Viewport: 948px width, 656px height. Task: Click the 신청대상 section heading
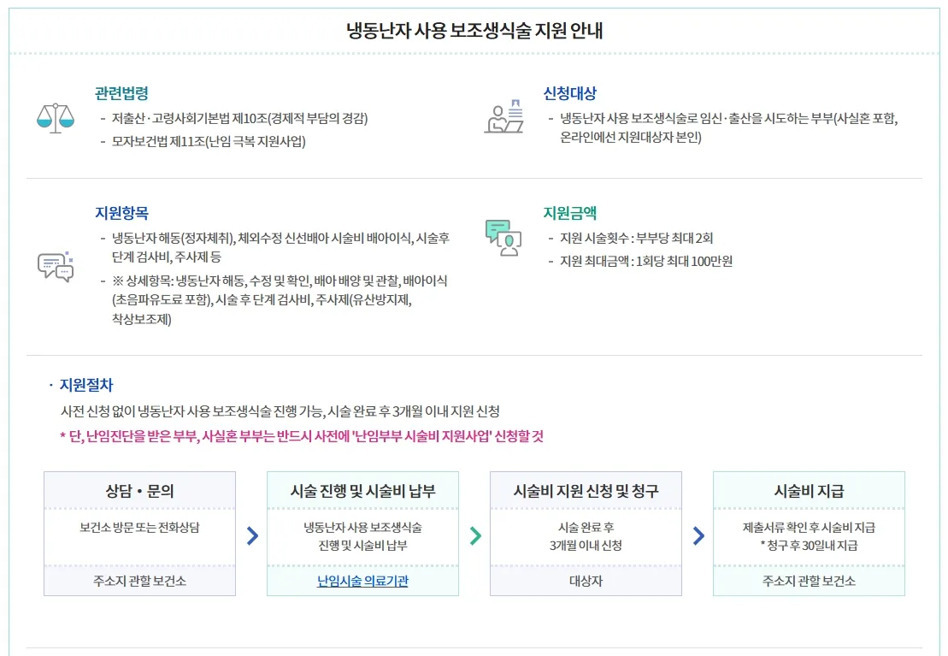click(x=569, y=93)
